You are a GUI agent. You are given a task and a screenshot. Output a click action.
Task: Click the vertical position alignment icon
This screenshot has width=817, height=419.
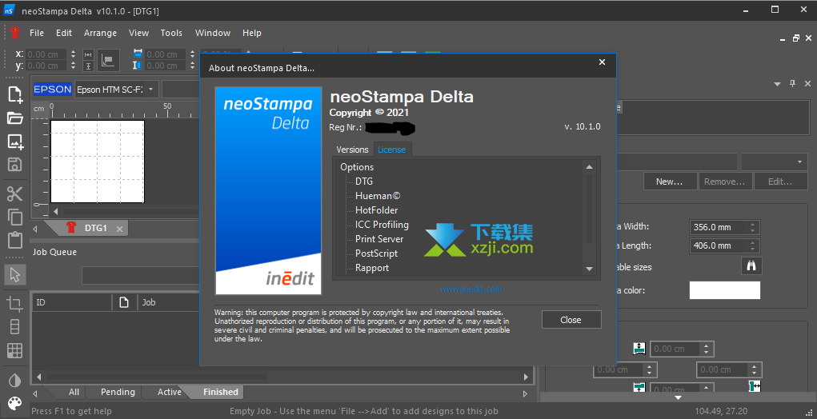(88, 66)
